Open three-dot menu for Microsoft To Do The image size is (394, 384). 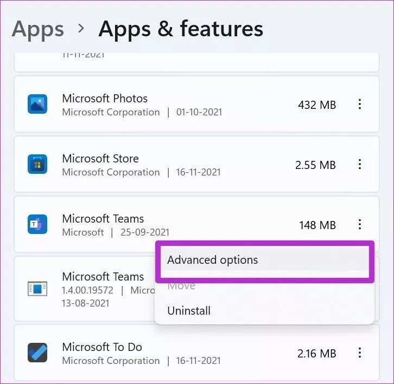click(x=359, y=353)
